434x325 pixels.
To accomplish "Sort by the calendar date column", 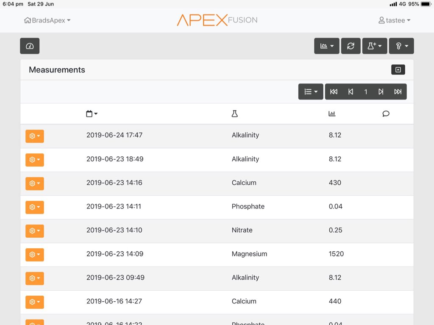I will click(x=92, y=114).
